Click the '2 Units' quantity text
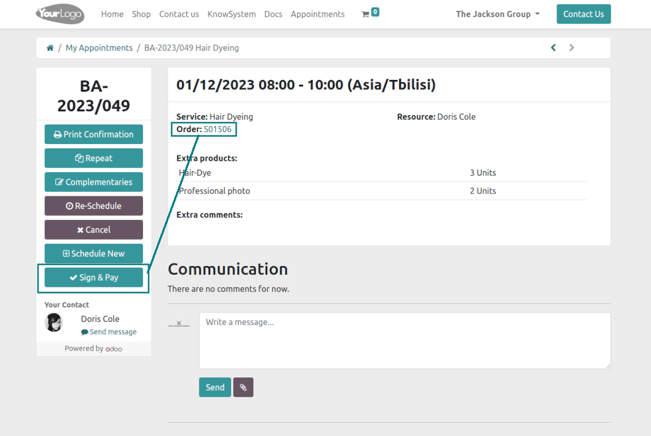 pos(483,191)
